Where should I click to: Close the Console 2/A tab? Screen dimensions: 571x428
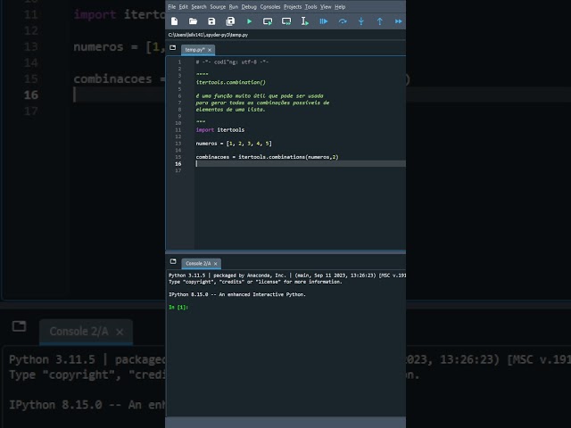coord(216,264)
